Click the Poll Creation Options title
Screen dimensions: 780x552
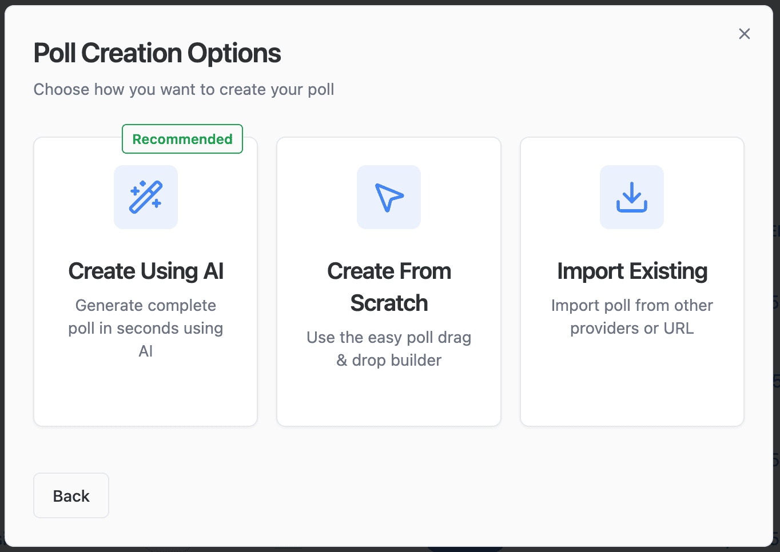coord(157,53)
